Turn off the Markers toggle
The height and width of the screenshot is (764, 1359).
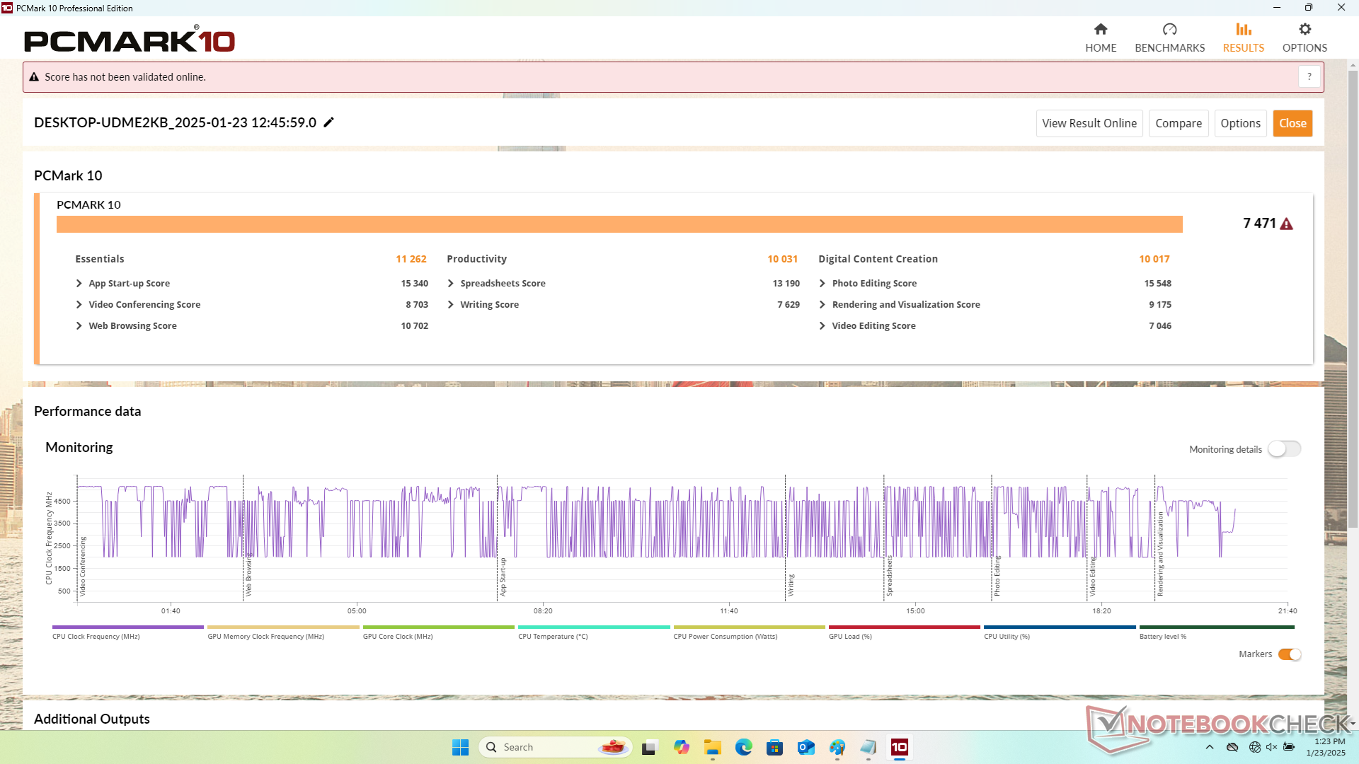pyautogui.click(x=1289, y=654)
